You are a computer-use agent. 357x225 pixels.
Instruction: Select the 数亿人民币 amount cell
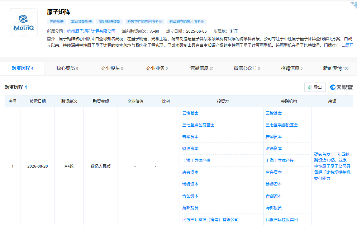coord(101,166)
